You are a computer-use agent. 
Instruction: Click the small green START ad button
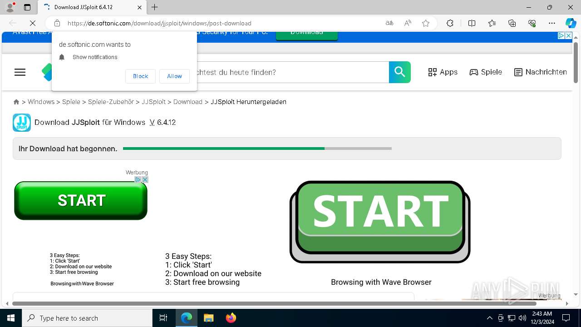(x=81, y=201)
